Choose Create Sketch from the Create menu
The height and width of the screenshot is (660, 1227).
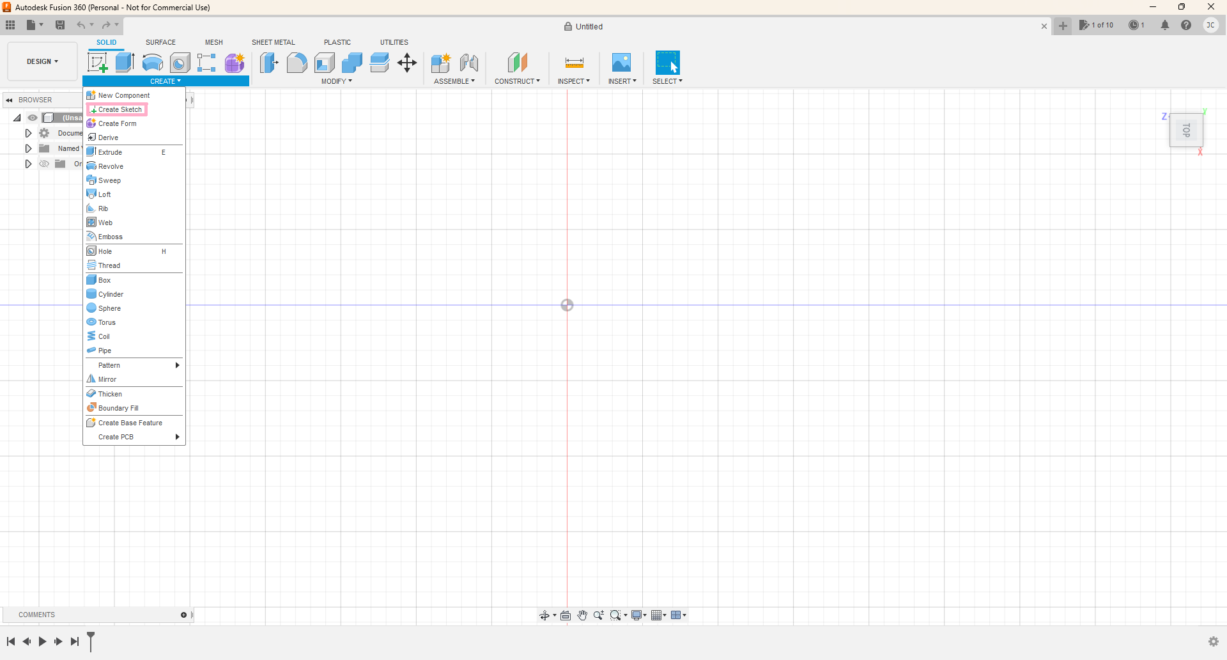pyautogui.click(x=134, y=109)
